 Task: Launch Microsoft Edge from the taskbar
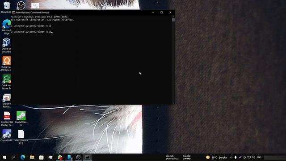pyautogui.click(x=23, y=157)
